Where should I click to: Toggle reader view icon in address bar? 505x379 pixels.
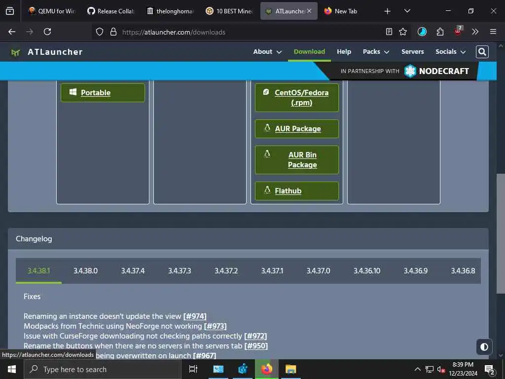pos(389,32)
